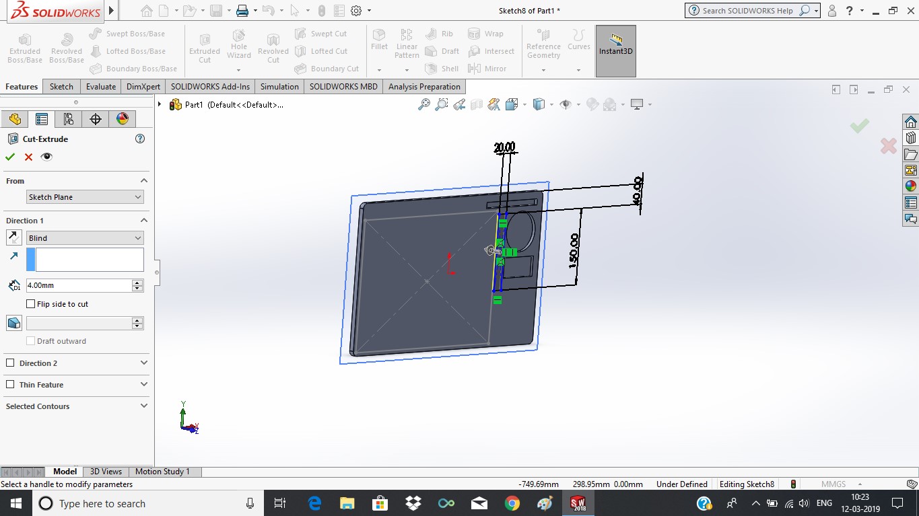The image size is (919, 516).
Task: Expand the Selected Contours section
Action: click(144, 406)
